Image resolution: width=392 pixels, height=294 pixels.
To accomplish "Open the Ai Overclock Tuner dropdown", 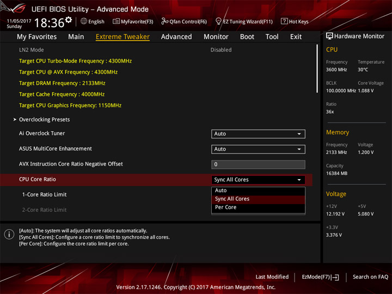I will point(258,134).
